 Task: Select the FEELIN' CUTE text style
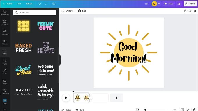46,26
